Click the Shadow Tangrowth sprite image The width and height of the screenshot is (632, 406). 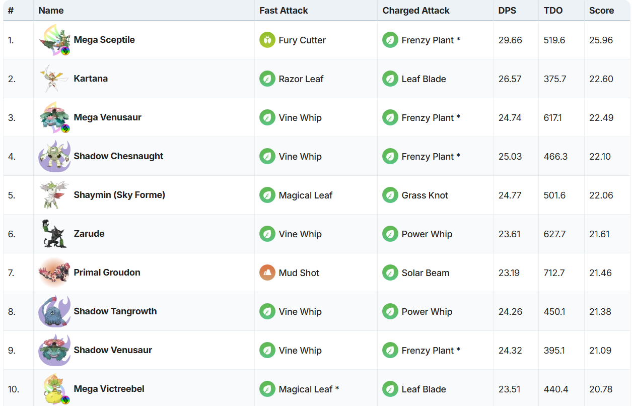coord(54,312)
